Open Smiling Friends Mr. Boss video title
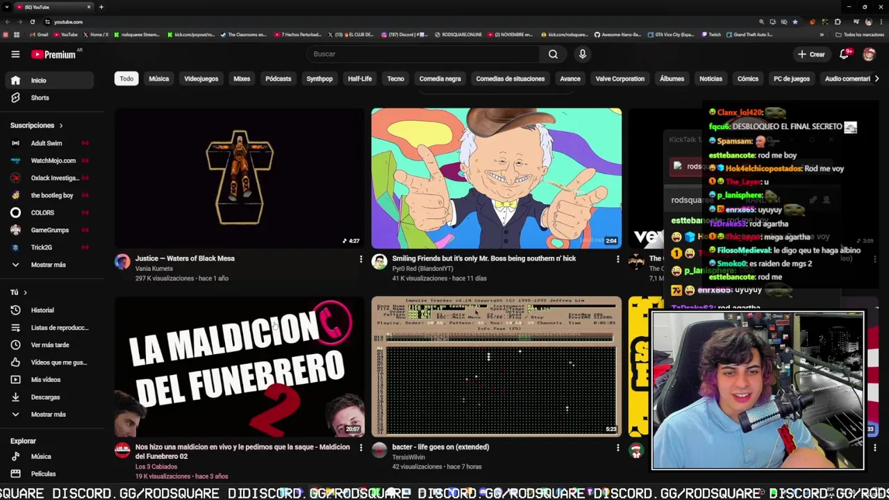 click(484, 258)
